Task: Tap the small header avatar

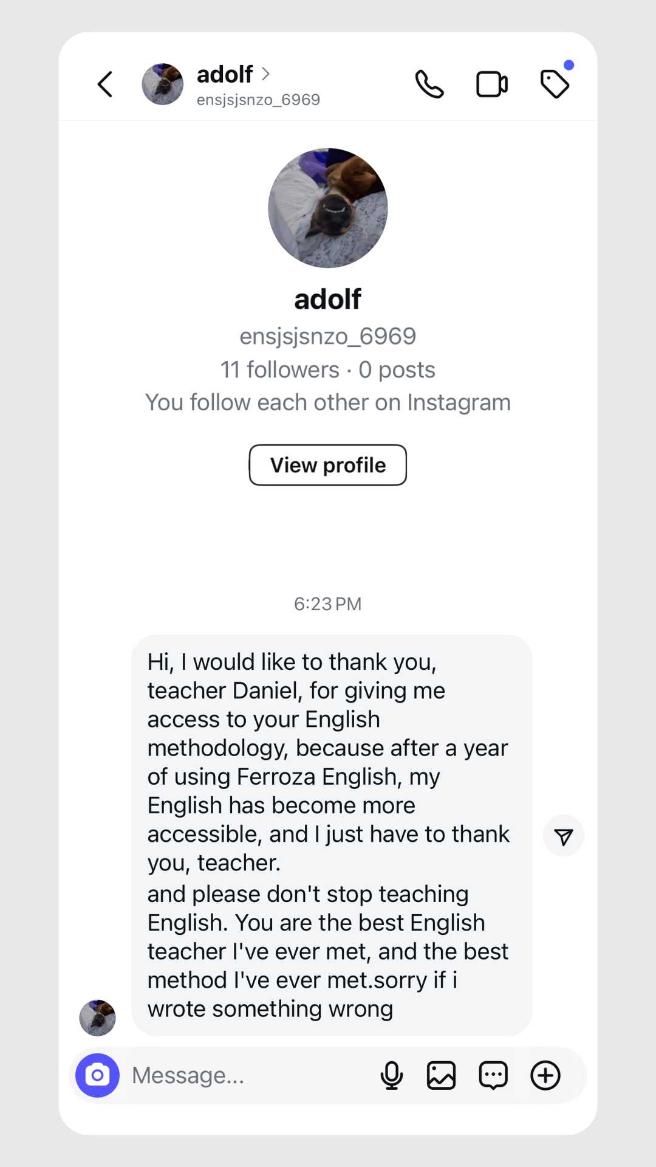Action: pyautogui.click(x=163, y=84)
